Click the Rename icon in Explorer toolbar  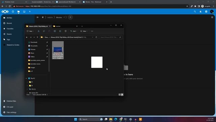coord(55,31)
